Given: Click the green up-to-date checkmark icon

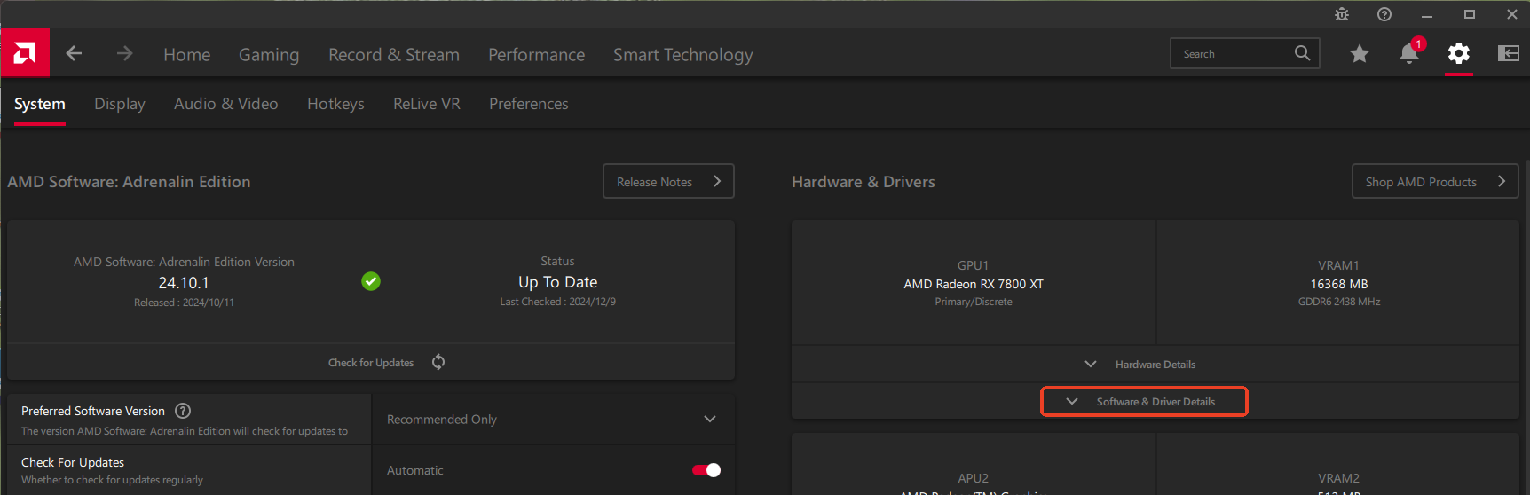Looking at the screenshot, I should [371, 281].
